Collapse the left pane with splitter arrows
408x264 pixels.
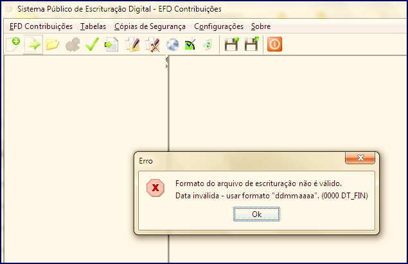[x=167, y=61]
